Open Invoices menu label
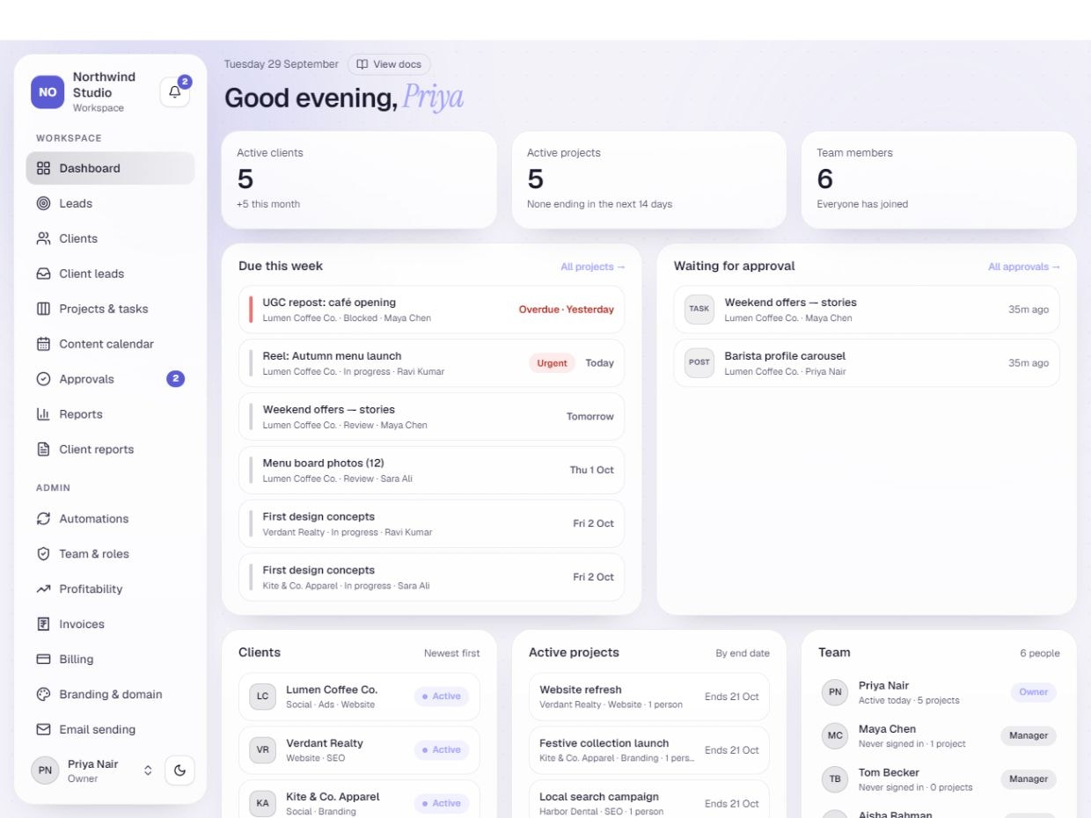 (x=82, y=624)
